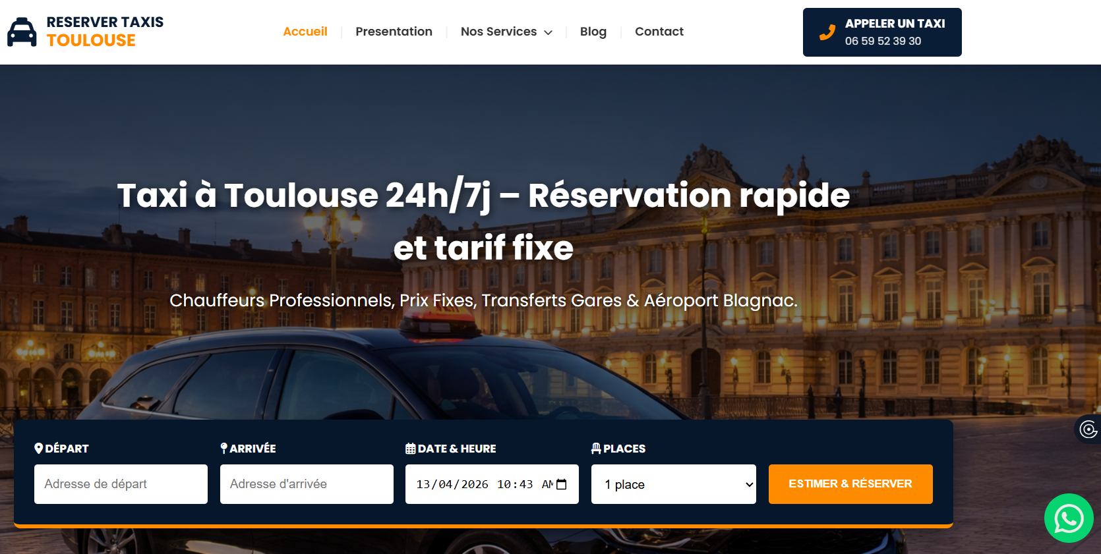Click the Date & Heure calendar label icon
The image size is (1101, 554).
(x=410, y=449)
